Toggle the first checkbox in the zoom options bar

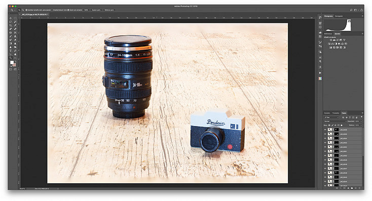26,10
